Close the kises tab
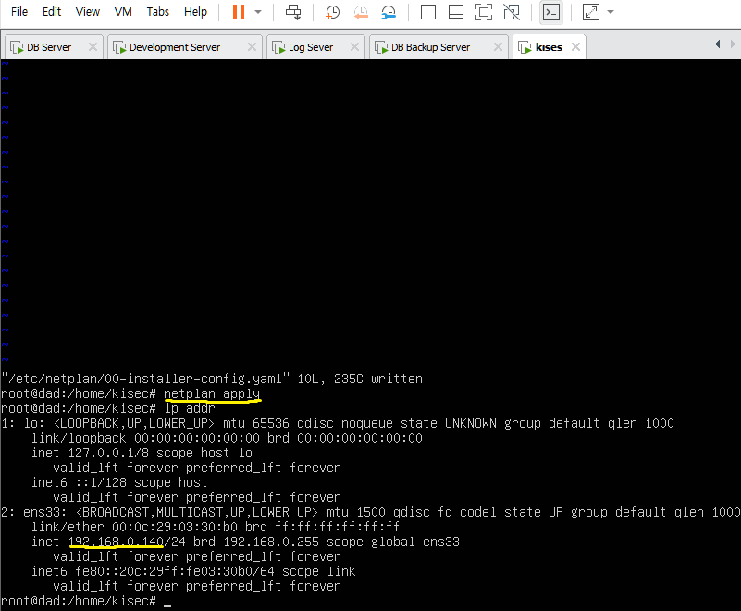The width and height of the screenshot is (741, 611). (575, 47)
